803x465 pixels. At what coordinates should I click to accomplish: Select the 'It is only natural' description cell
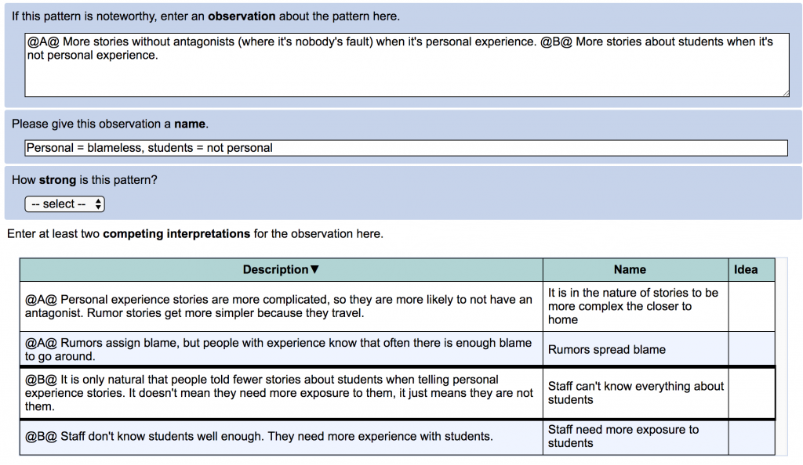coord(281,393)
